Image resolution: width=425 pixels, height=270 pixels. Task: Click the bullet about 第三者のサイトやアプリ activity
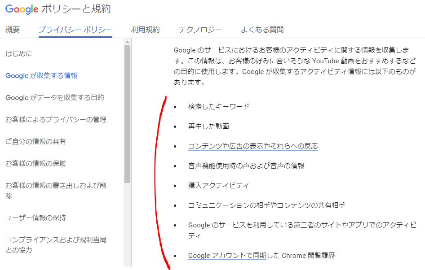(302, 230)
